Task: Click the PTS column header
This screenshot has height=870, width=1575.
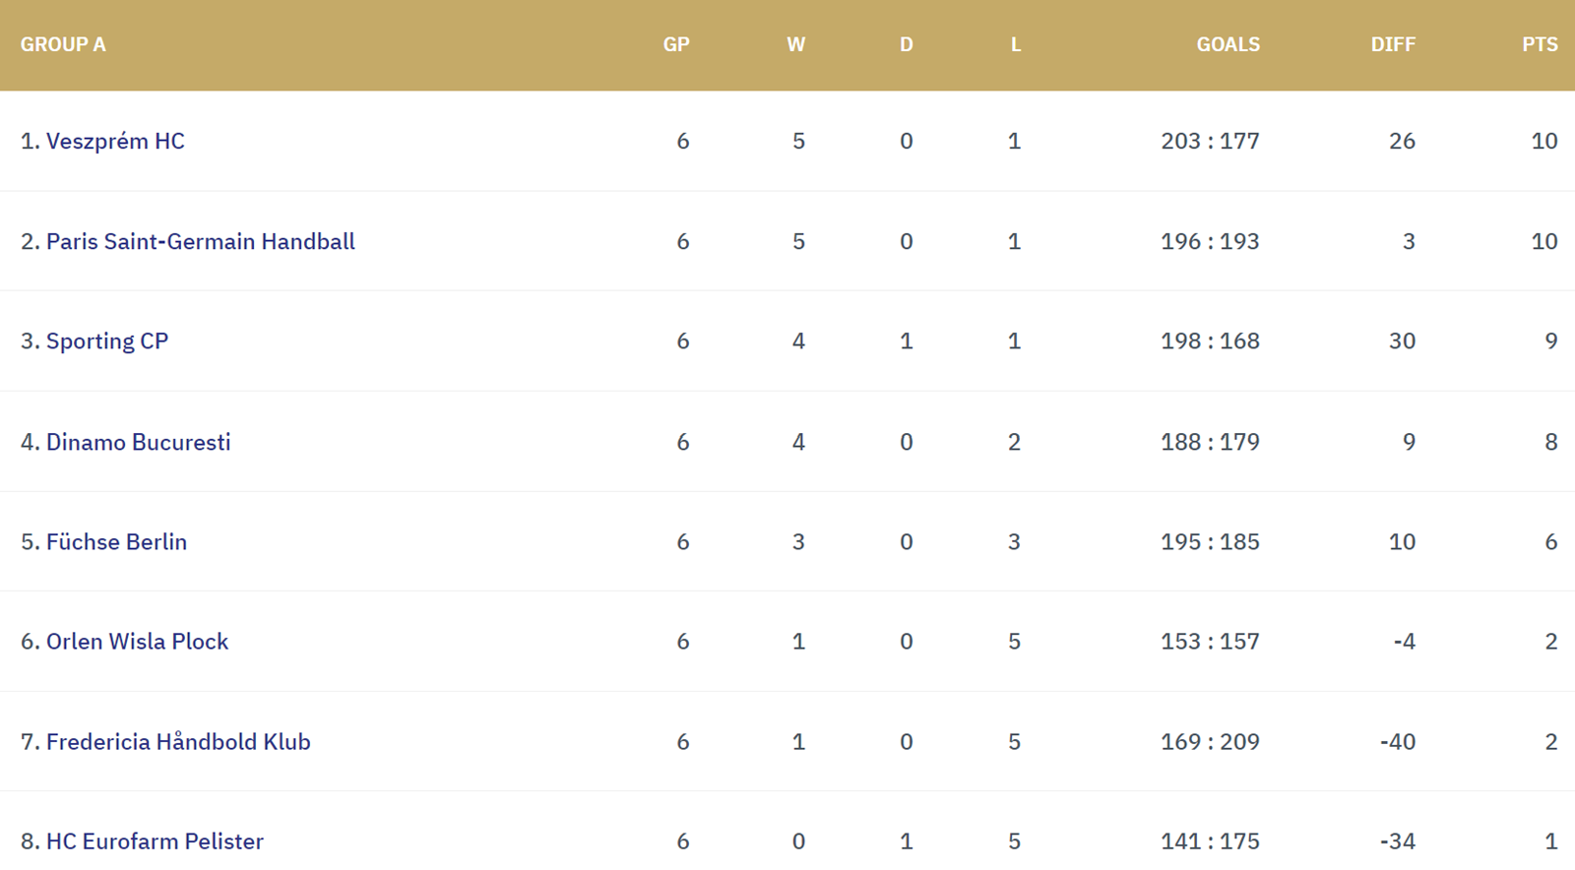Action: coord(1540,44)
